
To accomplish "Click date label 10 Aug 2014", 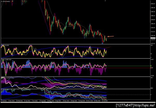I will (x=82, y=101).
